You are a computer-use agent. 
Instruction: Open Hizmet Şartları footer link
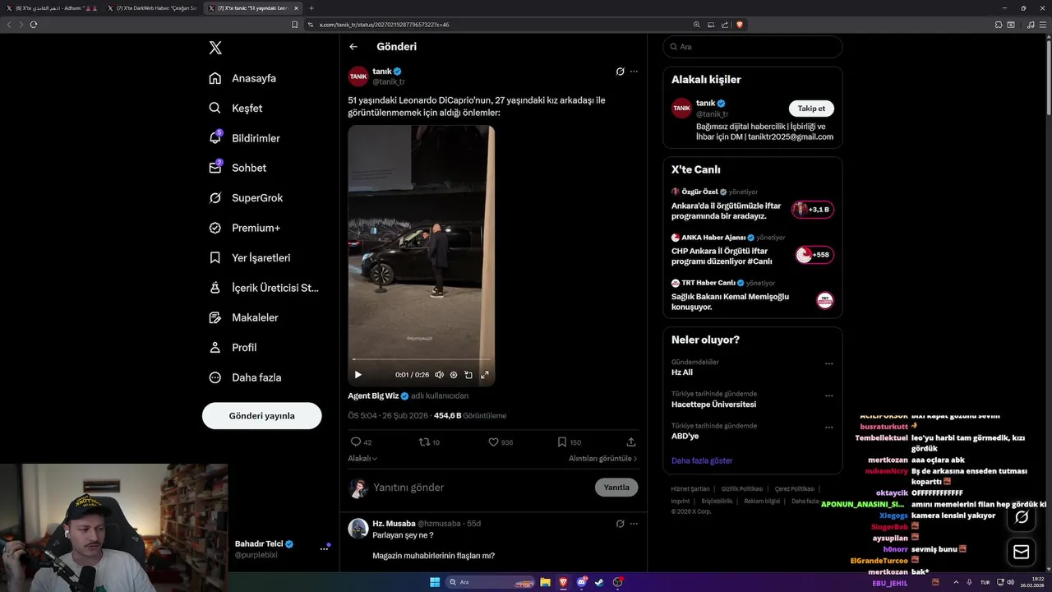point(690,489)
